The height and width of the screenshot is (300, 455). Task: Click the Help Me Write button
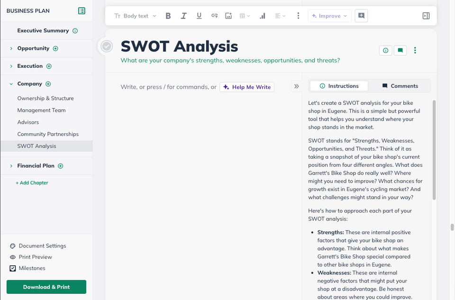[x=247, y=87]
